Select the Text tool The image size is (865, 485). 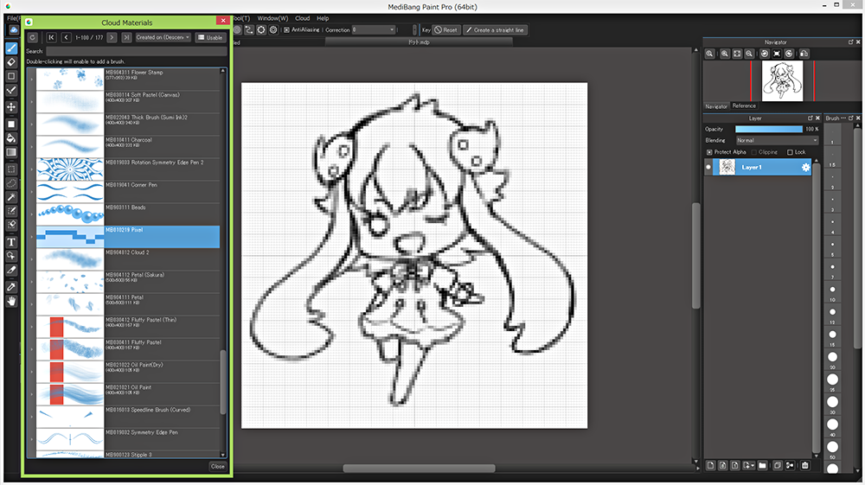(11, 242)
